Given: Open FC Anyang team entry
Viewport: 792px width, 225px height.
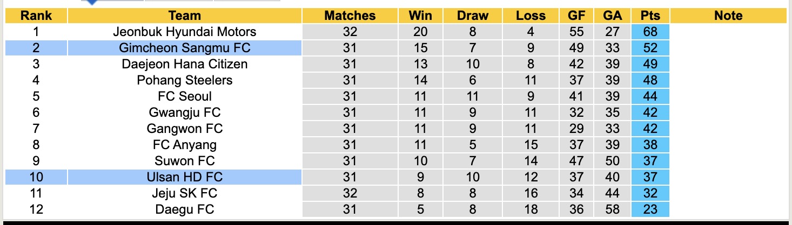Looking at the screenshot, I should (185, 145).
